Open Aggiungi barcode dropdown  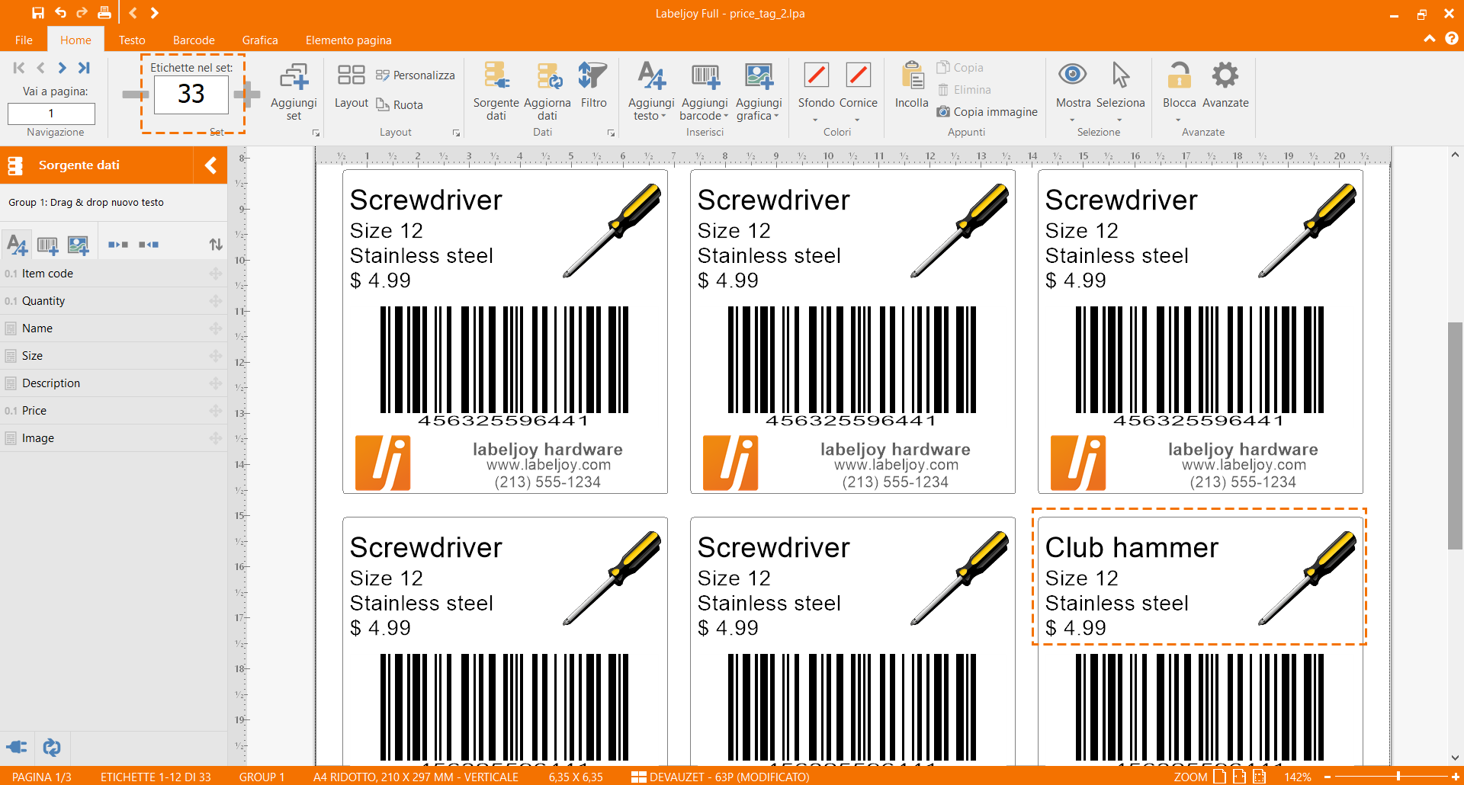tap(705, 91)
